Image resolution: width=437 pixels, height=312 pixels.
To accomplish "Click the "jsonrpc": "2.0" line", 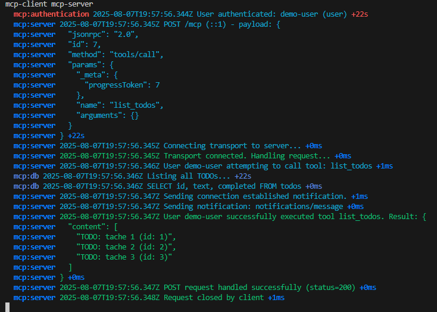I will [103, 35].
